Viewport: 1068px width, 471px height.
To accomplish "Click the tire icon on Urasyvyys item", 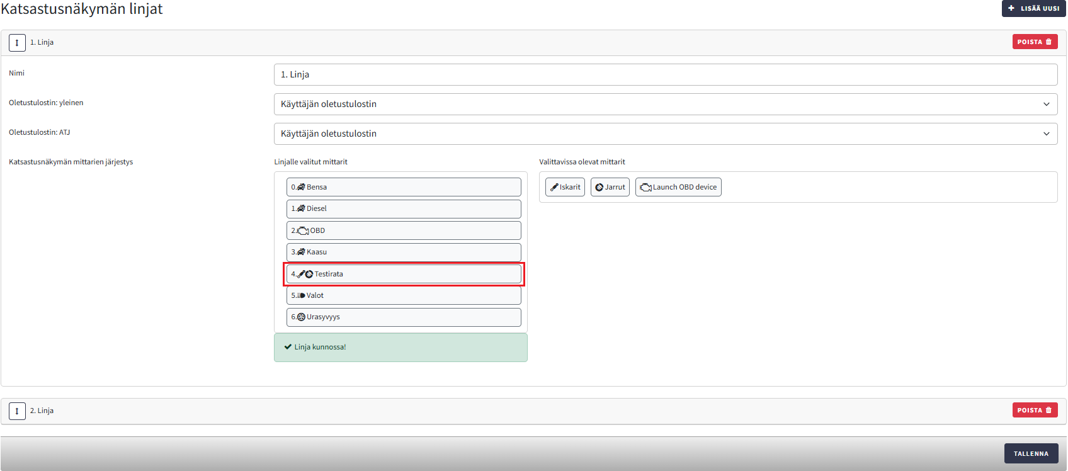I will [301, 317].
